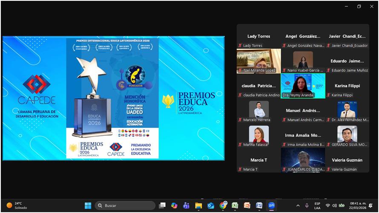Open PowerPoint from the taskbar

click(x=247, y=205)
